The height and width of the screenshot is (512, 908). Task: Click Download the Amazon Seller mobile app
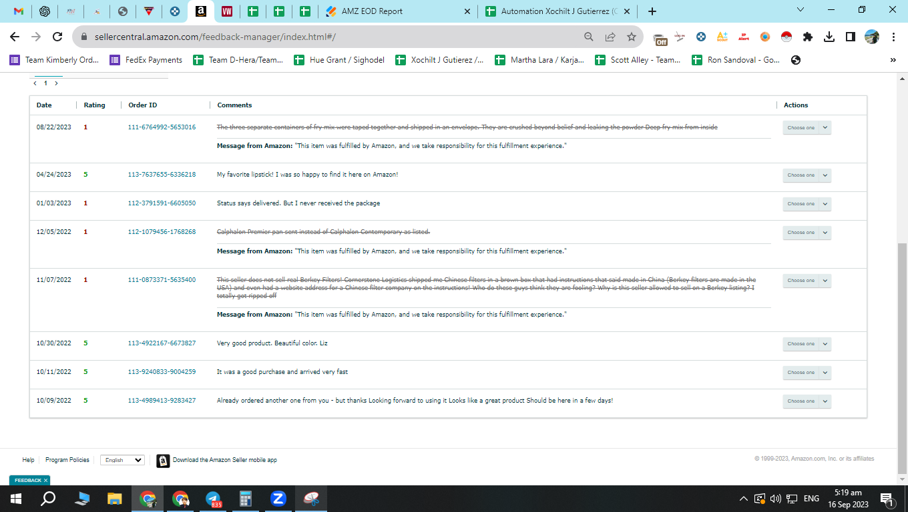224,460
